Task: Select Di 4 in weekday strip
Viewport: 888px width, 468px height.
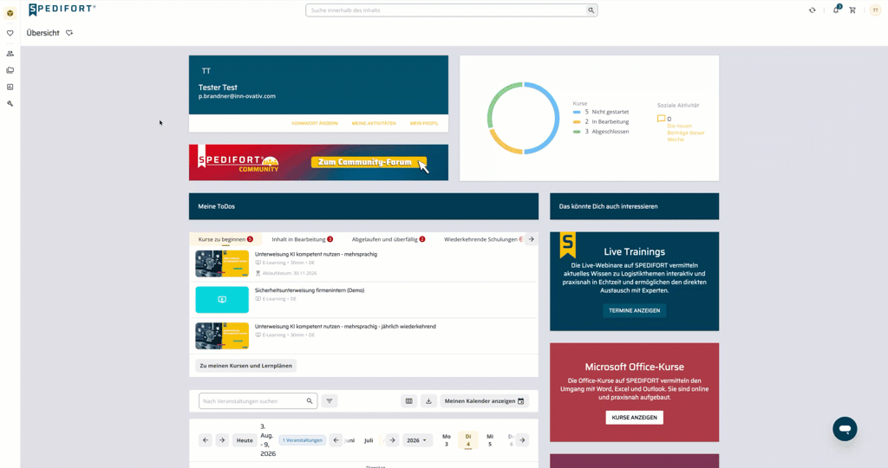Action: 467,440
